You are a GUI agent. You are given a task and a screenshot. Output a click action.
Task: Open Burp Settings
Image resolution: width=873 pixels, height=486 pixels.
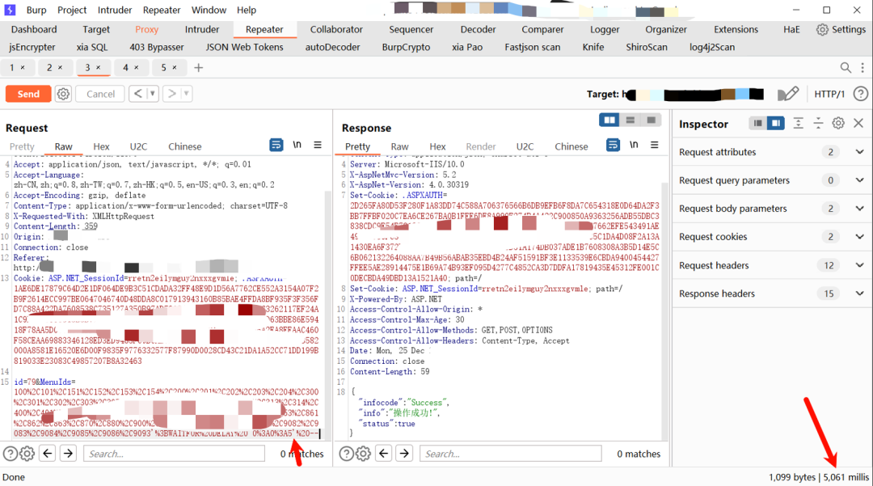(x=841, y=29)
